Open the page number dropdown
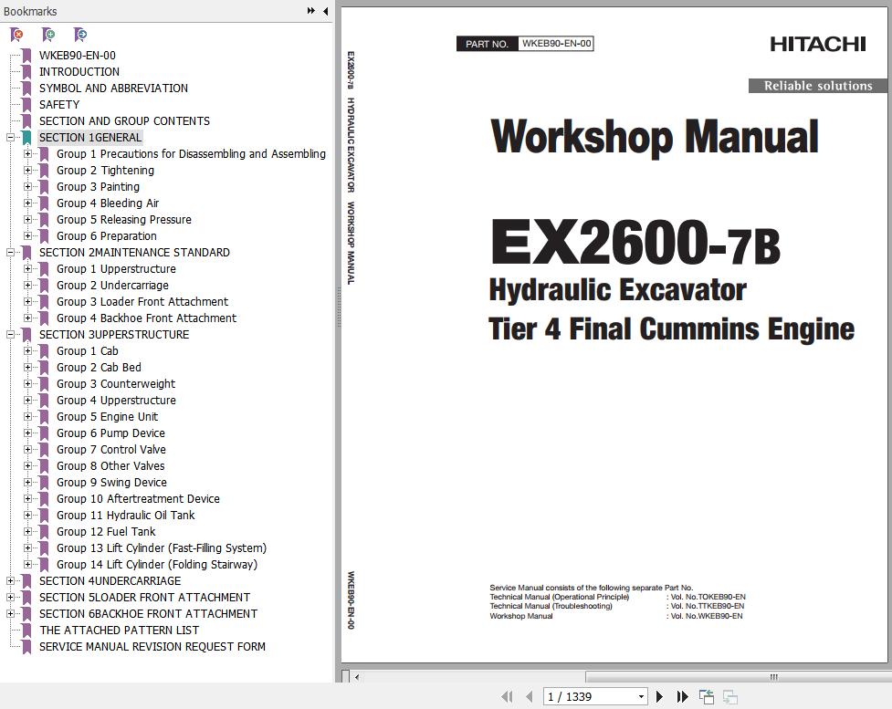 (641, 696)
